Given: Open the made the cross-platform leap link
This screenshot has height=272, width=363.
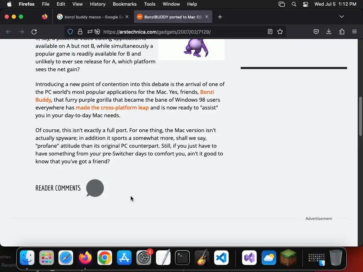Looking at the screenshot, I should (112, 108).
